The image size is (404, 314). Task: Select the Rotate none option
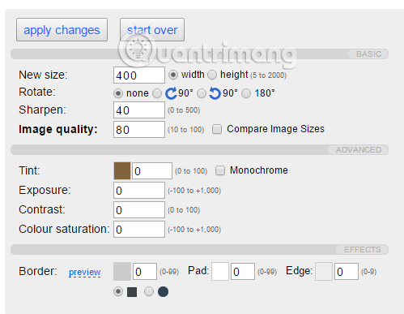[x=118, y=93]
